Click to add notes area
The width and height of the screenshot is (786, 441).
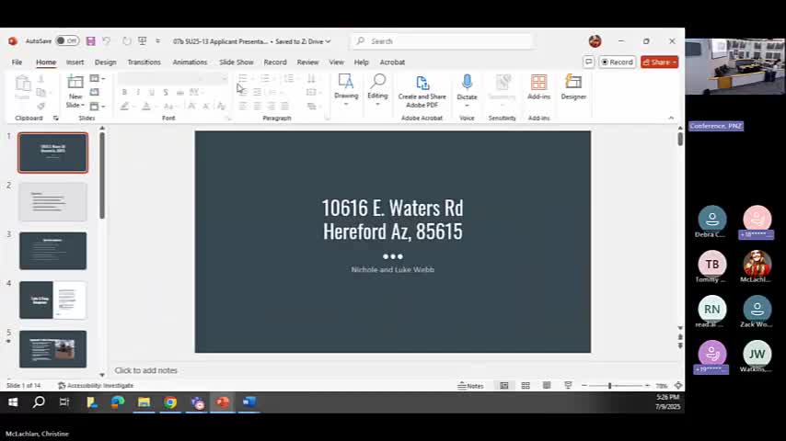pos(145,370)
